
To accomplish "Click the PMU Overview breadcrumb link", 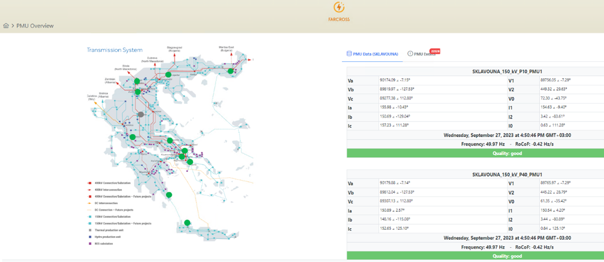I will click(35, 26).
